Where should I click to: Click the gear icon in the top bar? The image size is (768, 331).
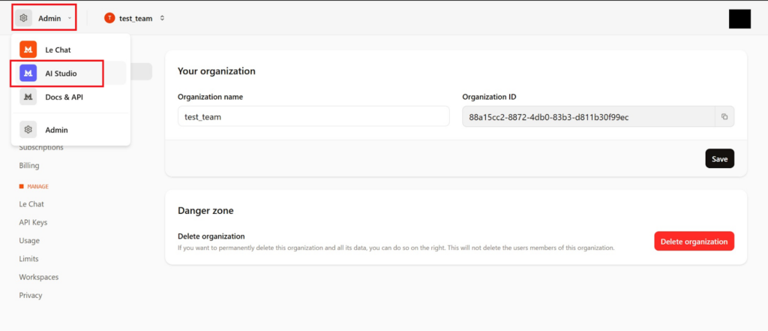point(24,18)
